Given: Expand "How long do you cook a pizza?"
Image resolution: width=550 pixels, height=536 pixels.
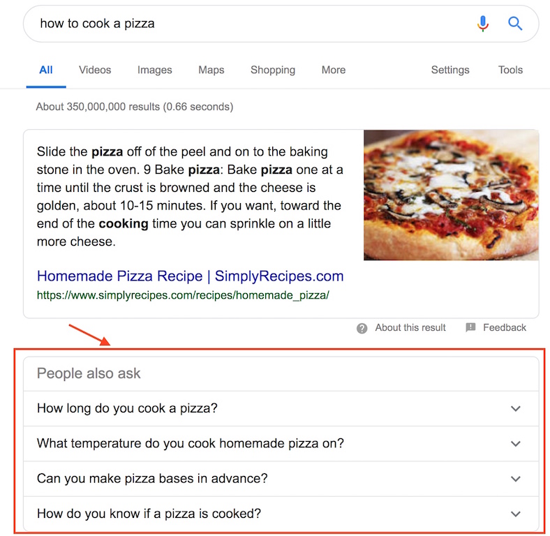Looking at the screenshot, I should [281, 409].
